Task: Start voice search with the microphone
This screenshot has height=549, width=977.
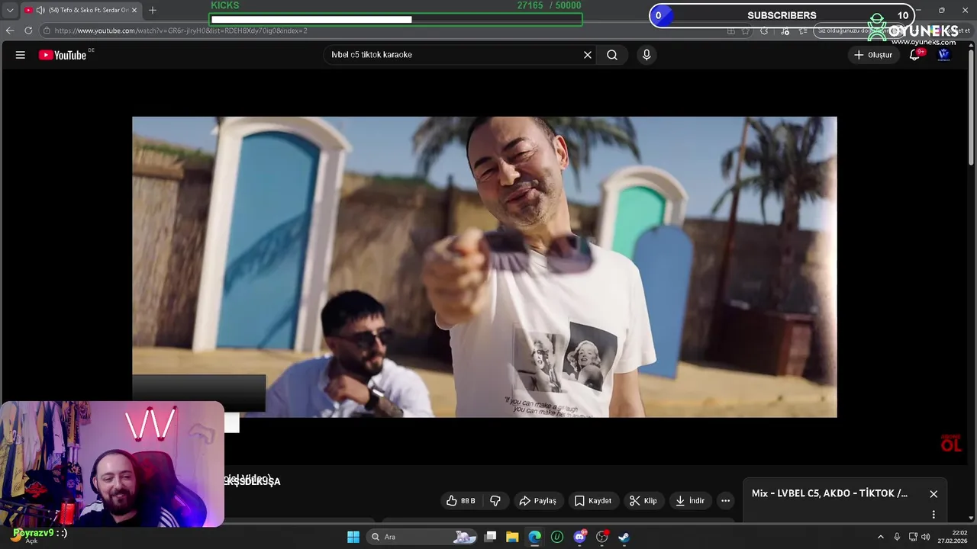Action: click(x=646, y=55)
